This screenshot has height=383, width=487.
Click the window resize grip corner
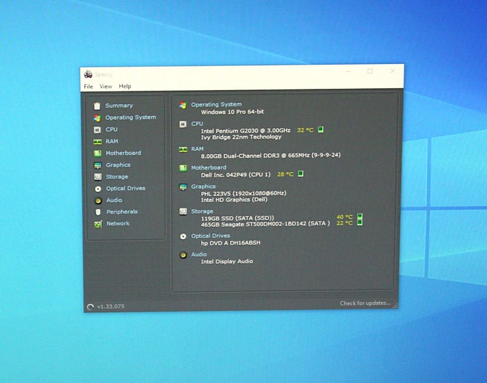[x=396, y=306]
